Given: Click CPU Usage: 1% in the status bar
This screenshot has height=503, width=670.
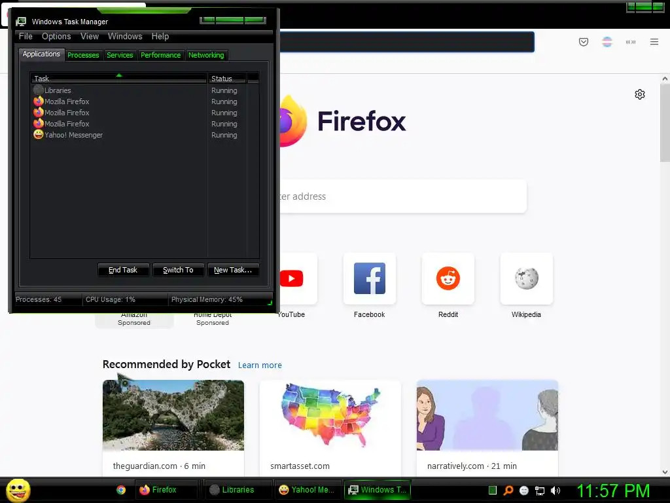Looking at the screenshot, I should [x=110, y=299].
